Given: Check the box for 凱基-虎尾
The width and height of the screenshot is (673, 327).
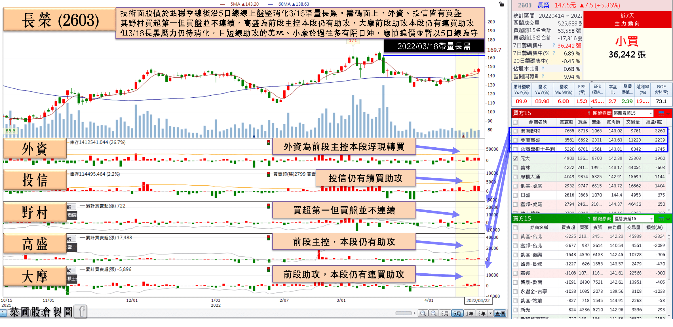Looking at the screenshot, I should click(515, 186).
